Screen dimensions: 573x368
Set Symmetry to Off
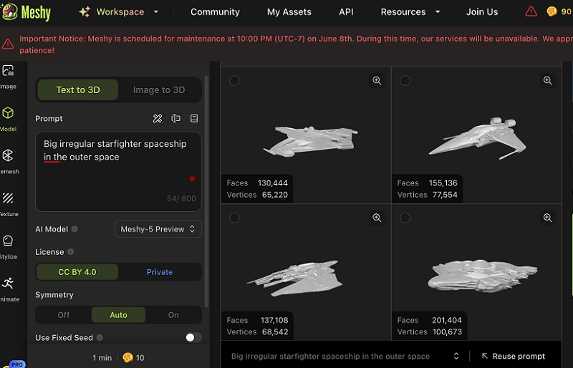64,315
